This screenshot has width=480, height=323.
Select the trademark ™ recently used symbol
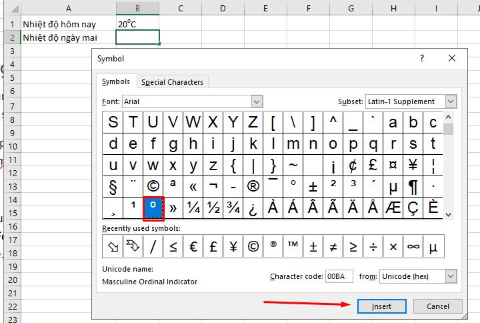point(293,246)
